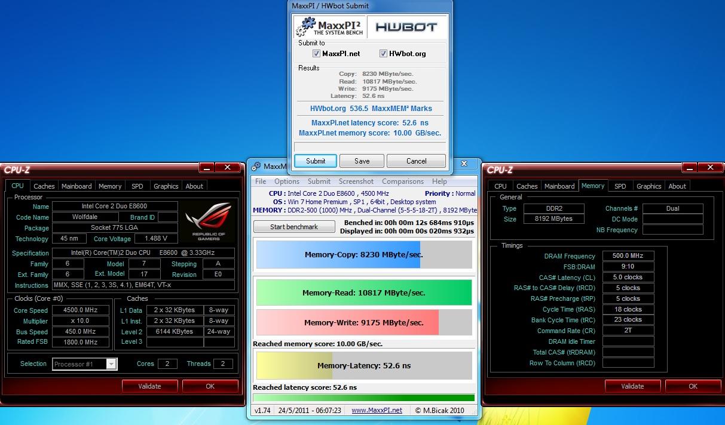Open the www.MaxxPI.net link
Viewport: 725px width, 425px height.
click(377, 410)
